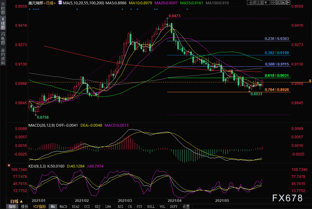Switch to 分时图 time-sharing view
The height and width of the screenshot is (209, 312).
click(x=3, y=8)
